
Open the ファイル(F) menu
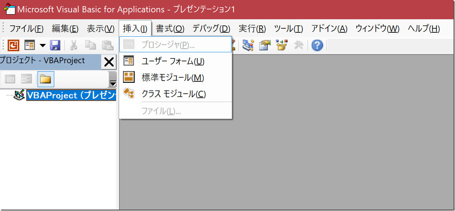[x=26, y=29]
